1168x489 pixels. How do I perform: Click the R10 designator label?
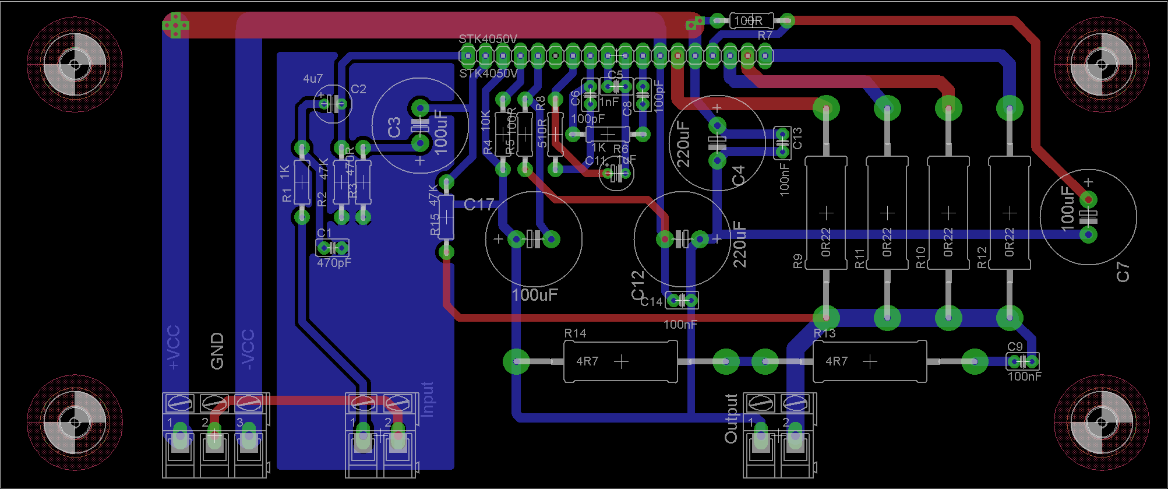[920, 258]
